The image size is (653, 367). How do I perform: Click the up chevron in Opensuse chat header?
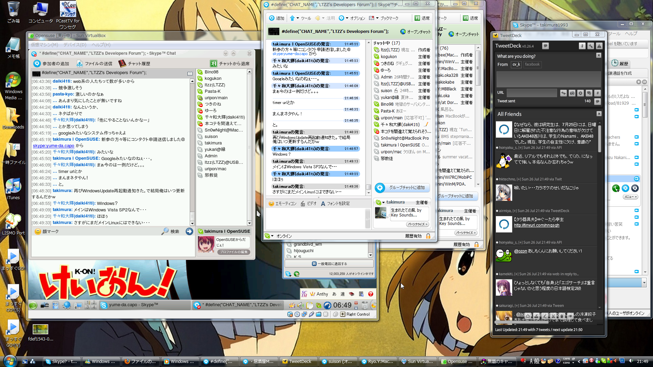pos(233,54)
